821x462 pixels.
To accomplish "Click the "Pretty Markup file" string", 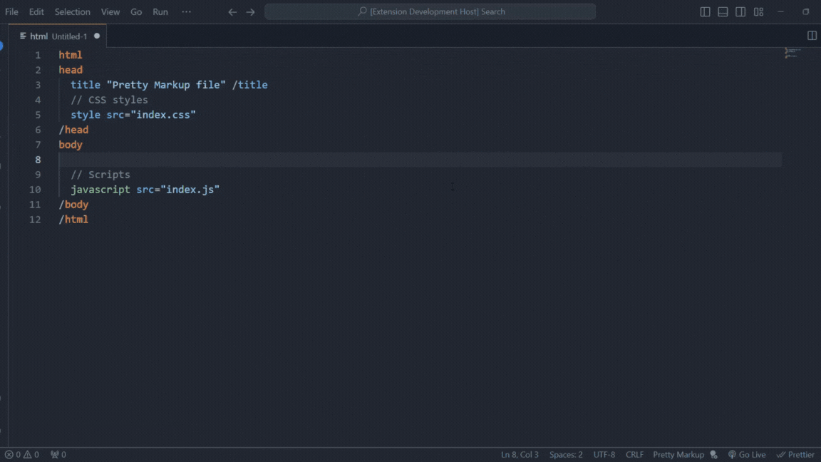I will (166, 85).
